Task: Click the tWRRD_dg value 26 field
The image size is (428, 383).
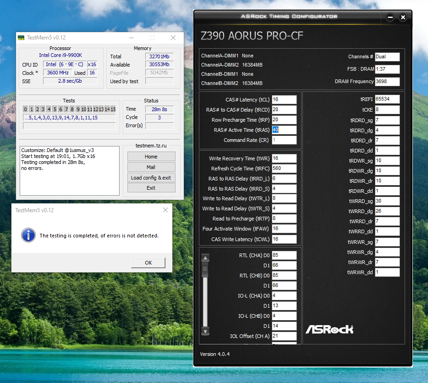Action: click(387, 211)
